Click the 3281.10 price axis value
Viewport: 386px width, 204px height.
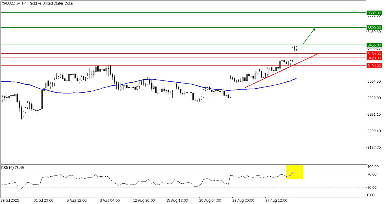pyautogui.click(x=373, y=114)
